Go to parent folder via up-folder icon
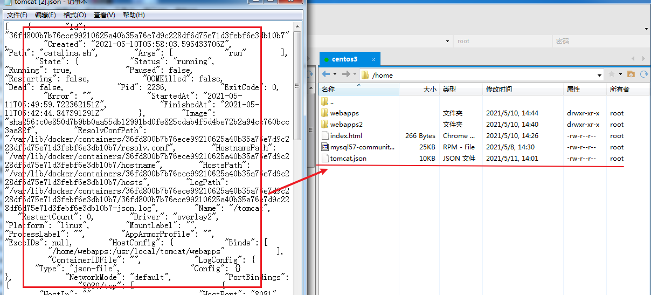The width and height of the screenshot is (651, 295). [630, 74]
